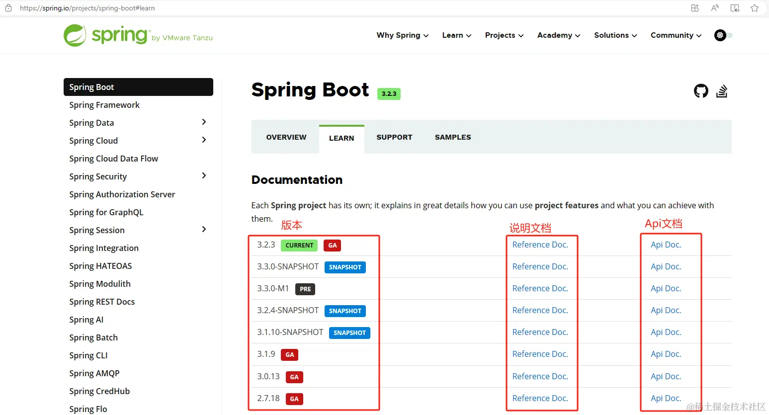Open Api Doc. for 3.1.10-SNAPSHOT
769x415 pixels.
666,332
